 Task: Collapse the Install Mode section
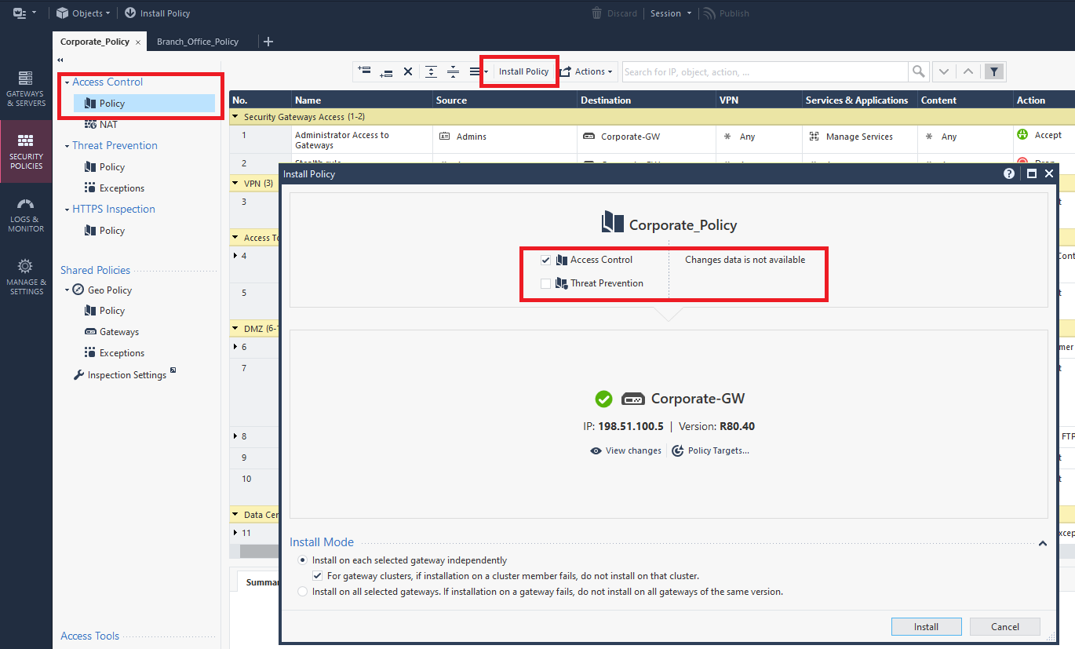tap(1043, 542)
